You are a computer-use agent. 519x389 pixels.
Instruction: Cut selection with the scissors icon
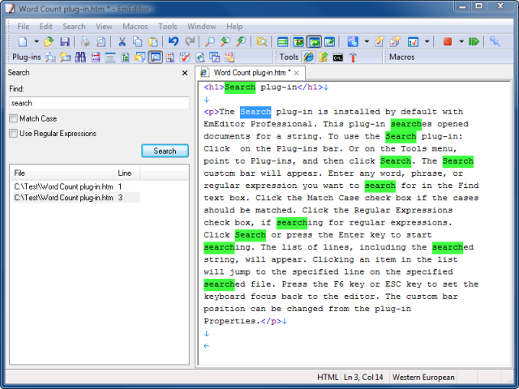point(122,41)
